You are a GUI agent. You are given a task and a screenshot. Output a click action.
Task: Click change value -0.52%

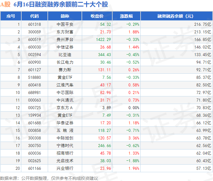pos(133,62)
